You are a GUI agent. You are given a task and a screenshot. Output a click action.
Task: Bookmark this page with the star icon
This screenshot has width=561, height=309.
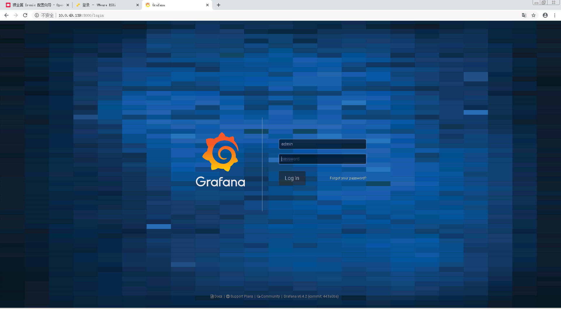(x=534, y=15)
